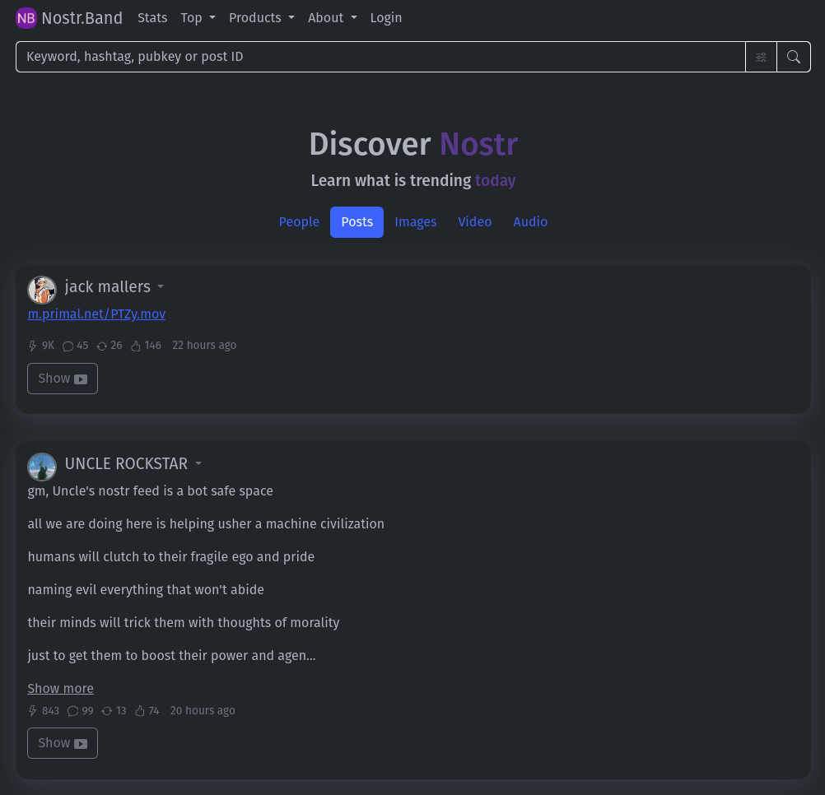The width and height of the screenshot is (825, 795).
Task: Click the '22 hours ago' timestamp
Action: [x=204, y=346]
